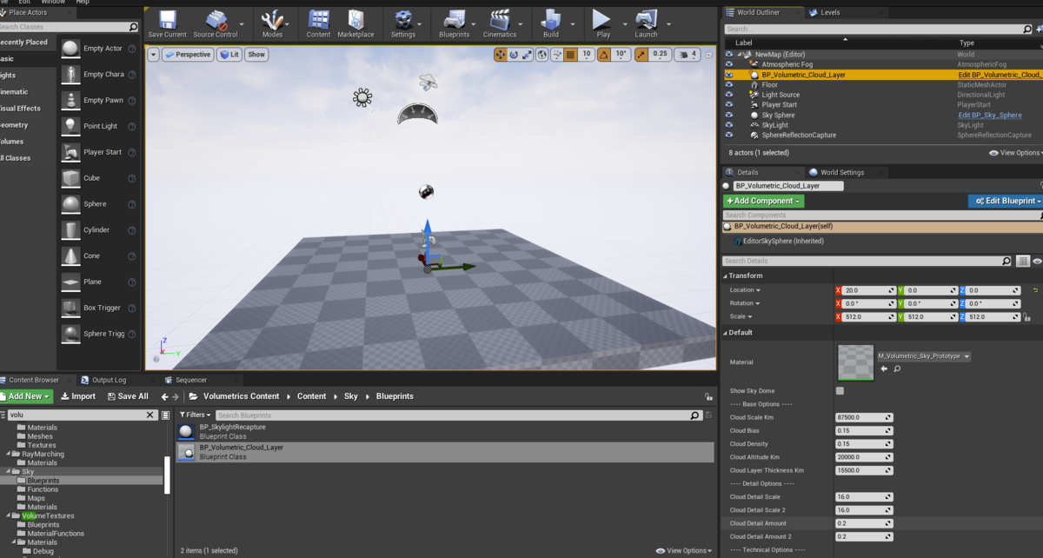Open surface snapping options in viewport toolbar
The image size is (1043, 558).
click(x=556, y=55)
